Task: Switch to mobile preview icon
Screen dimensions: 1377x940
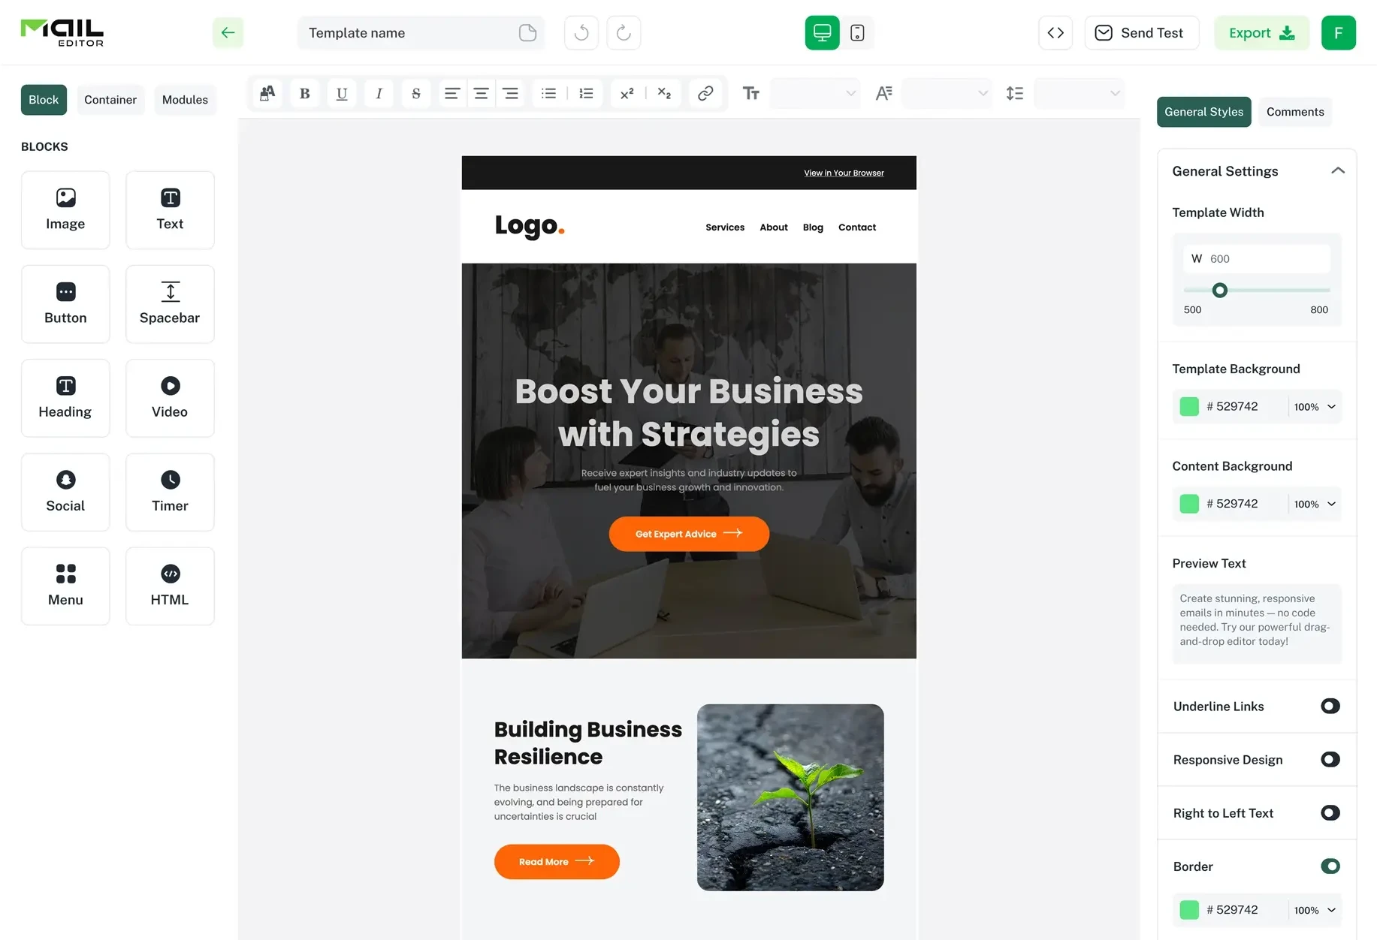Action: tap(857, 33)
